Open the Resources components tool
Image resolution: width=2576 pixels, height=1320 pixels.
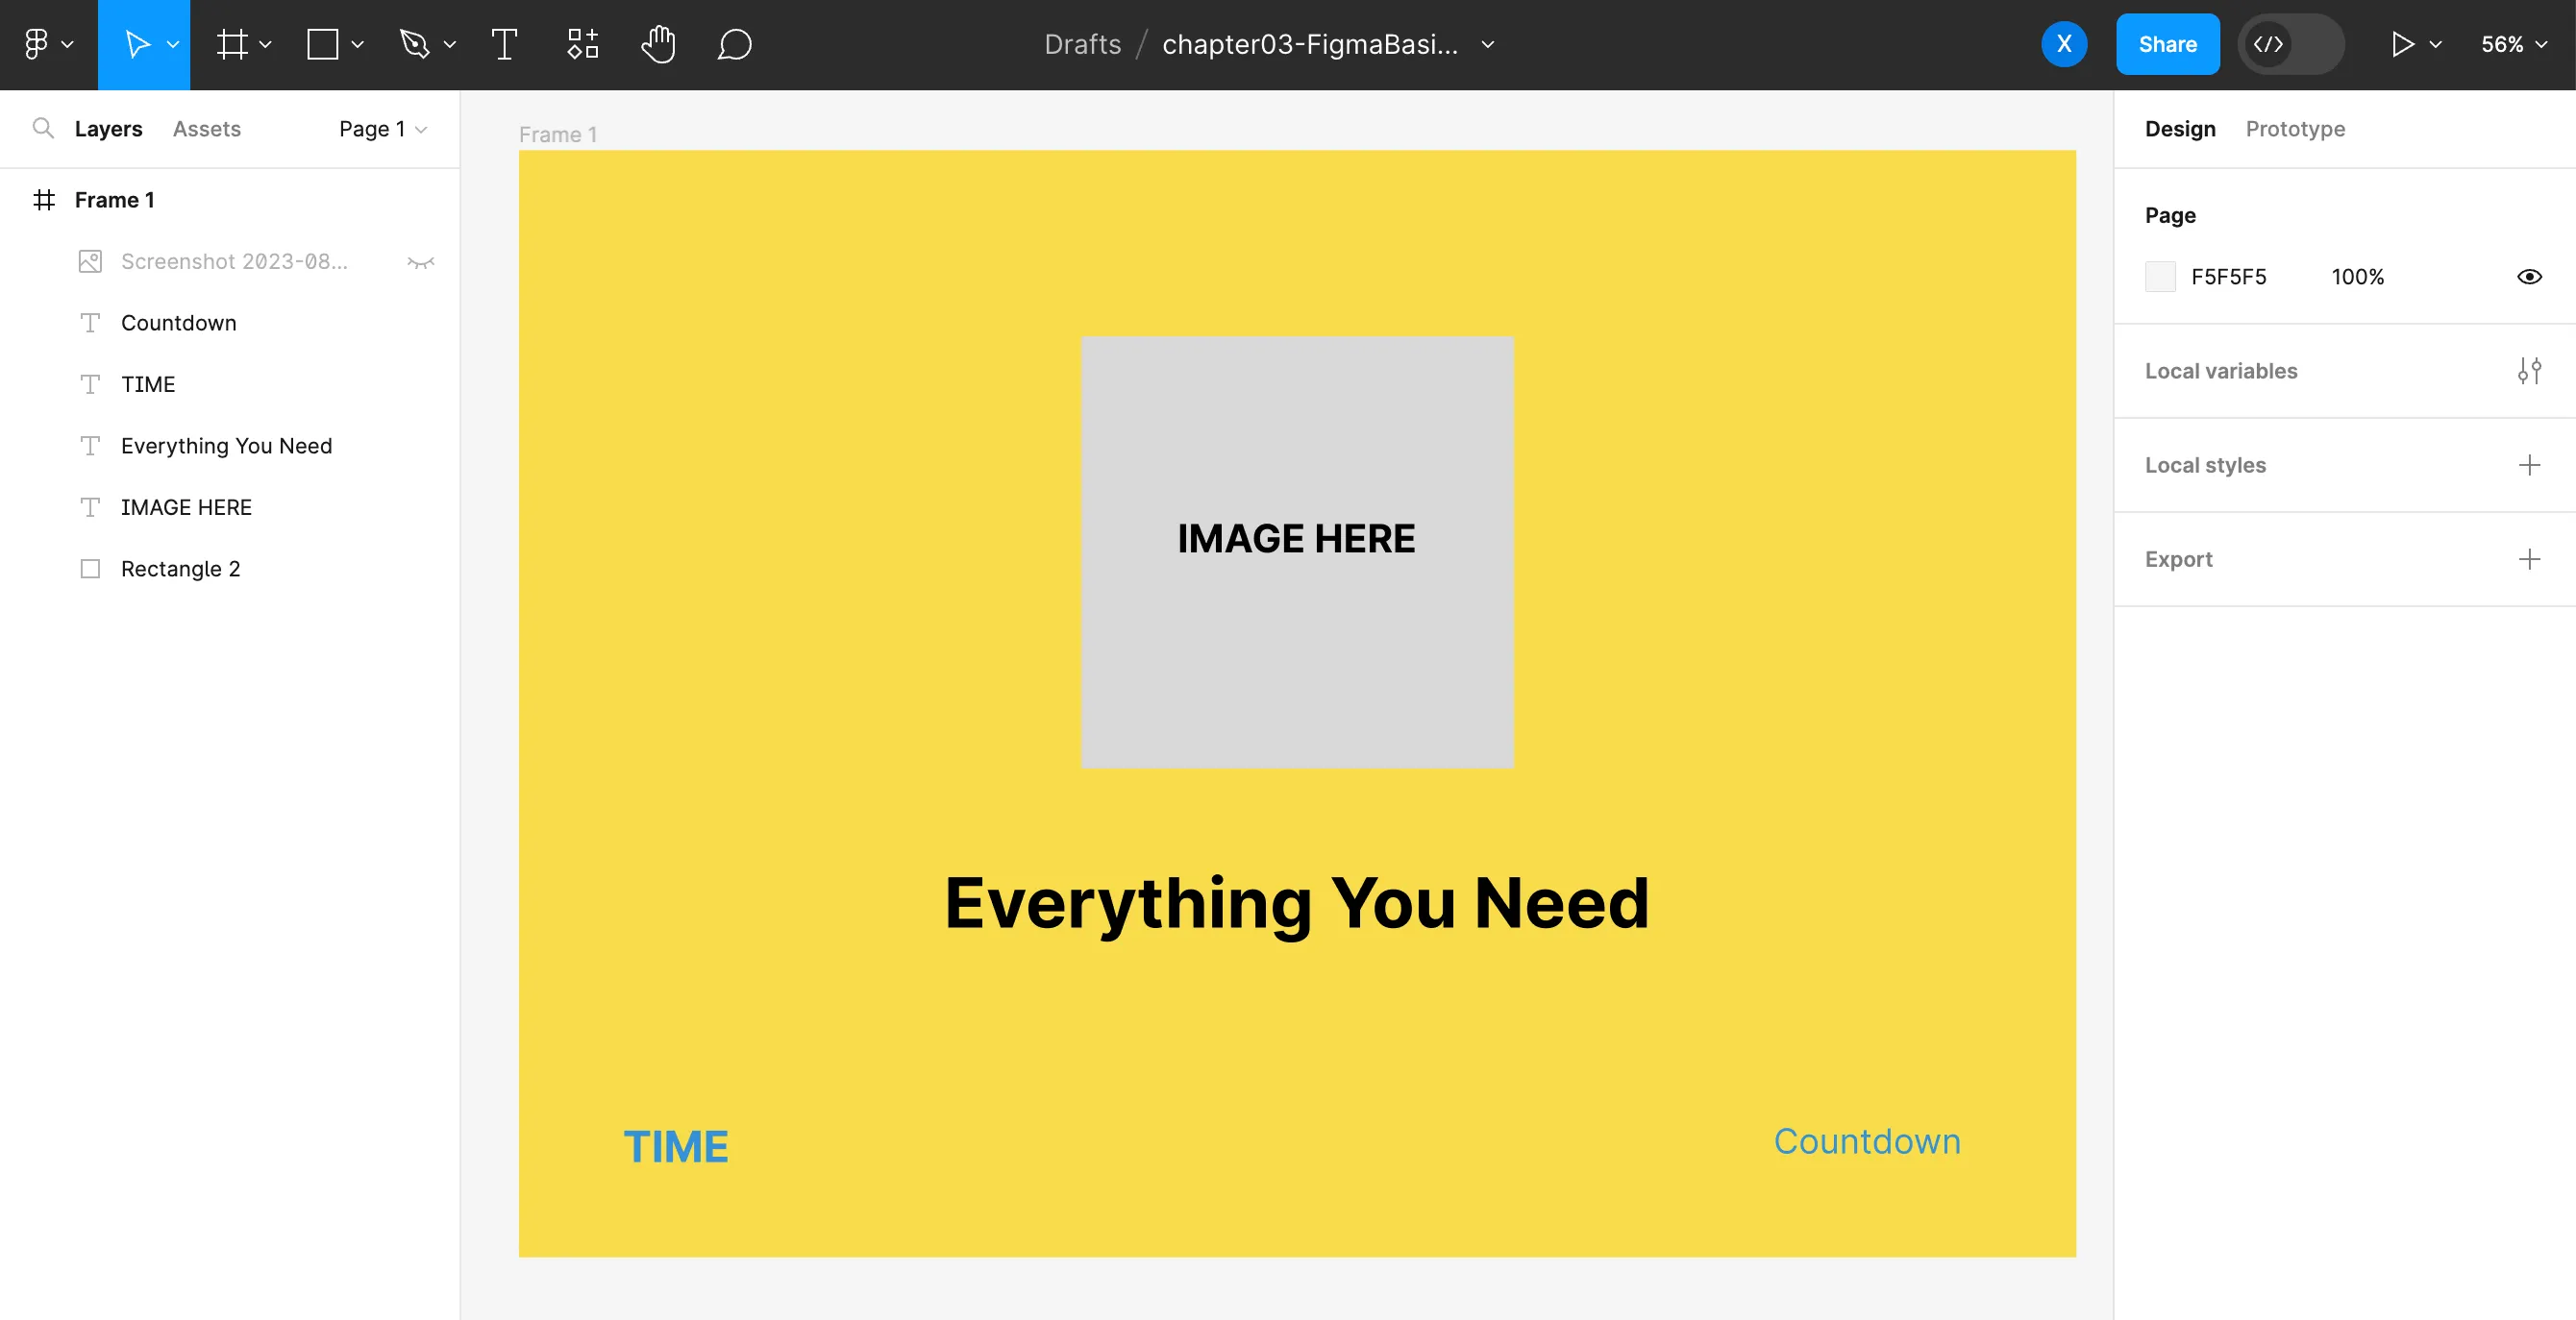point(582,44)
